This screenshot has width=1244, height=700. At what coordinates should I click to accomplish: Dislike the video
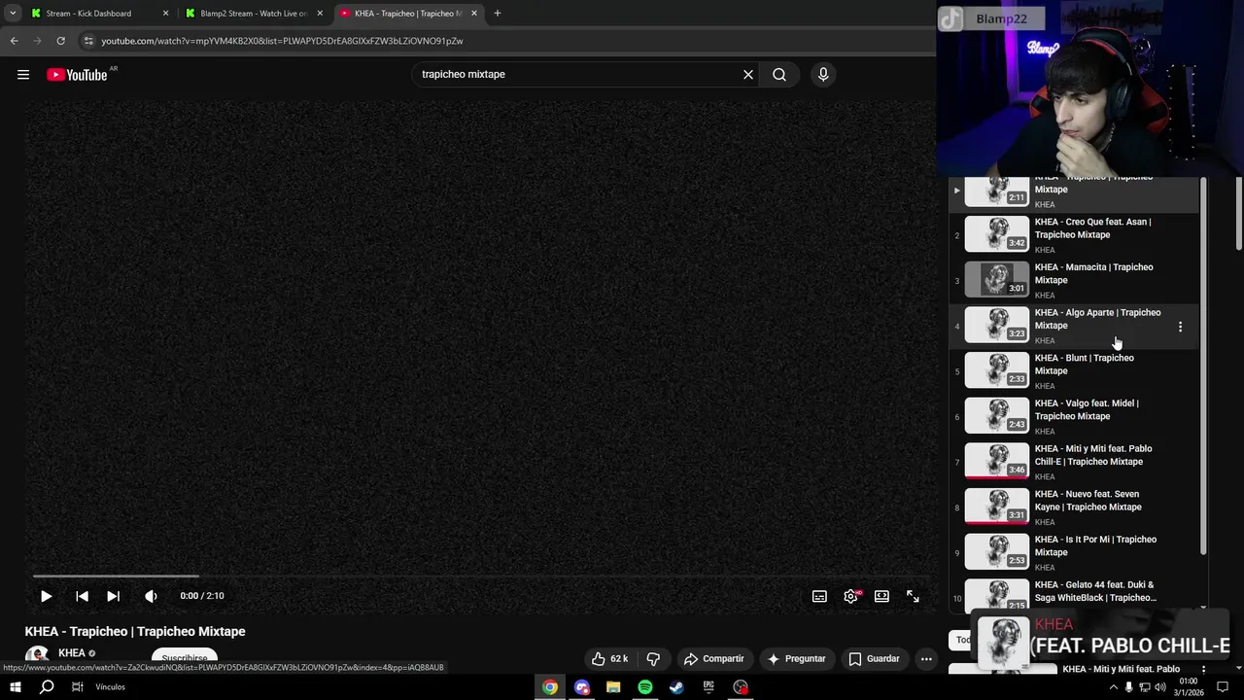(653, 658)
